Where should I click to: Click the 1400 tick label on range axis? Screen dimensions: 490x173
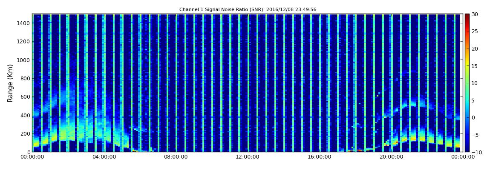[x=24, y=23]
